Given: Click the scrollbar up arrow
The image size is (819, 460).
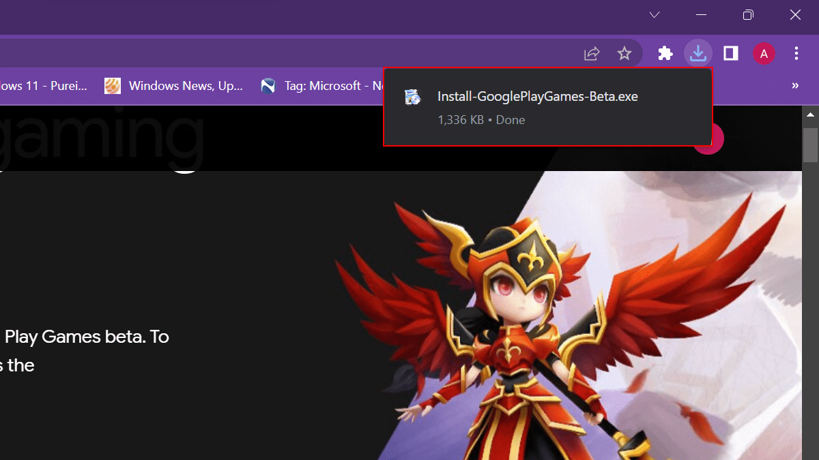Looking at the screenshot, I should point(810,114).
